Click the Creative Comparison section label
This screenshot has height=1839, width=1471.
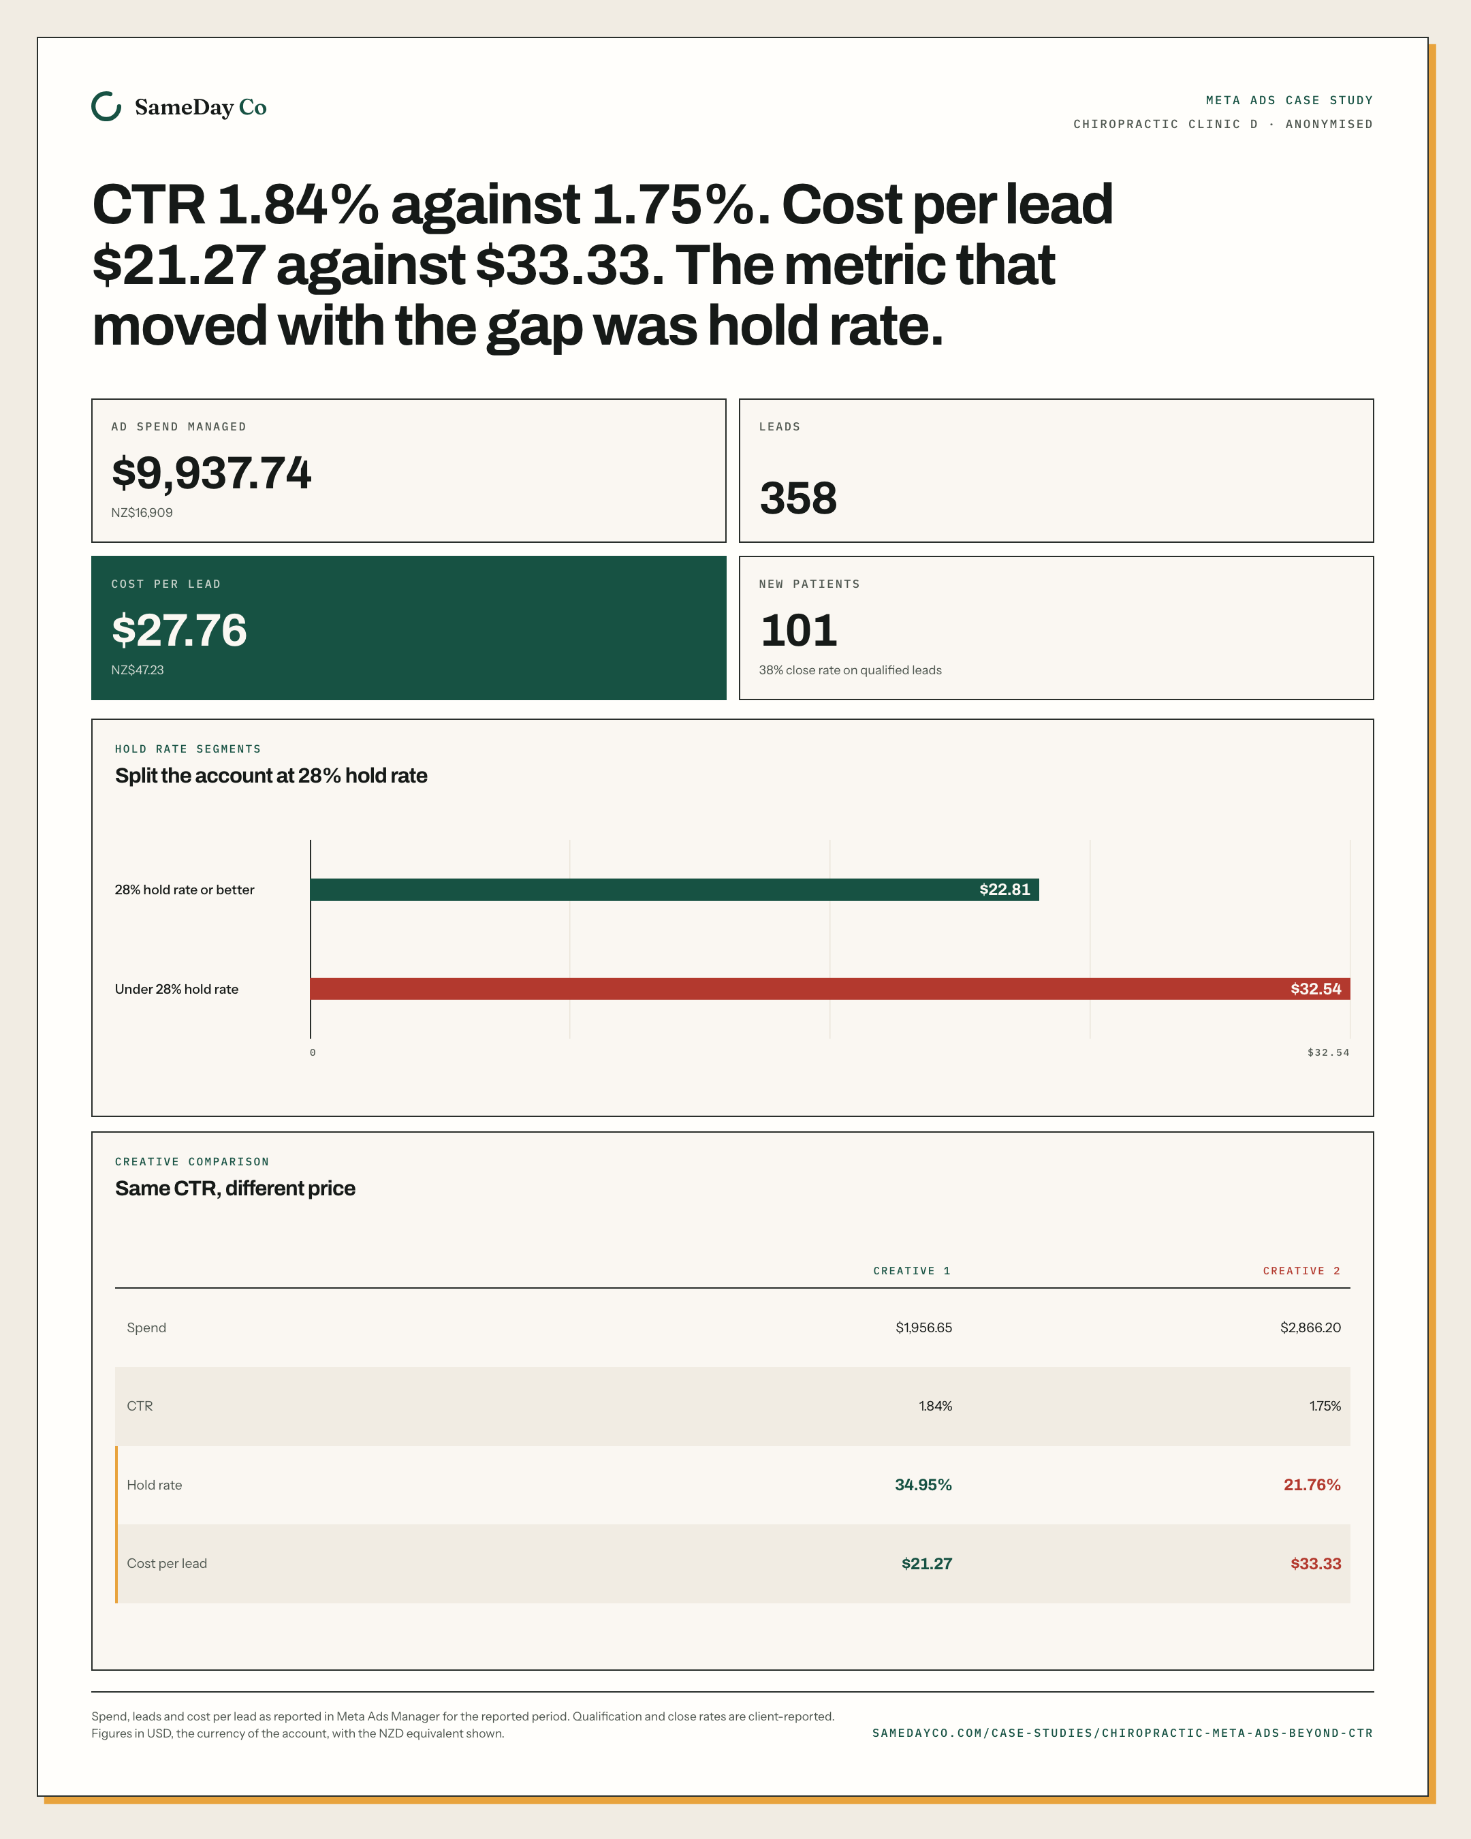(x=192, y=1162)
